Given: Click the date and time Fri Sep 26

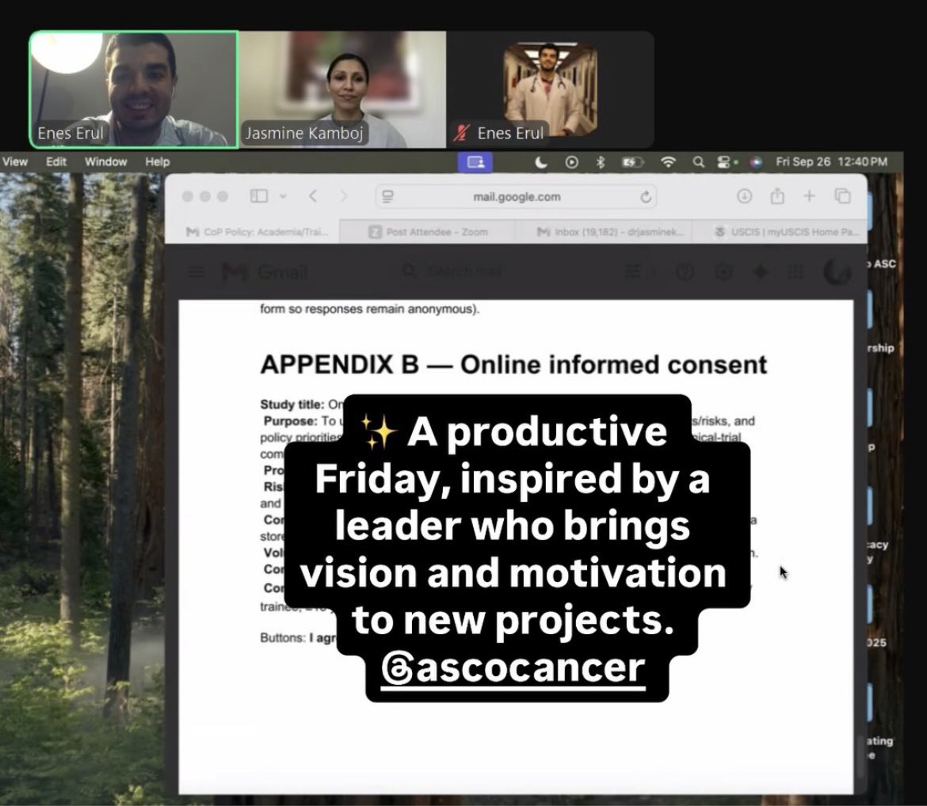Looking at the screenshot, I should (x=831, y=162).
